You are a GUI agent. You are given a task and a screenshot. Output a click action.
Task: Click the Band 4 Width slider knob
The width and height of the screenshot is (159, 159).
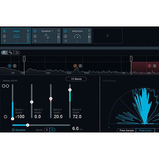(x=70, y=90)
